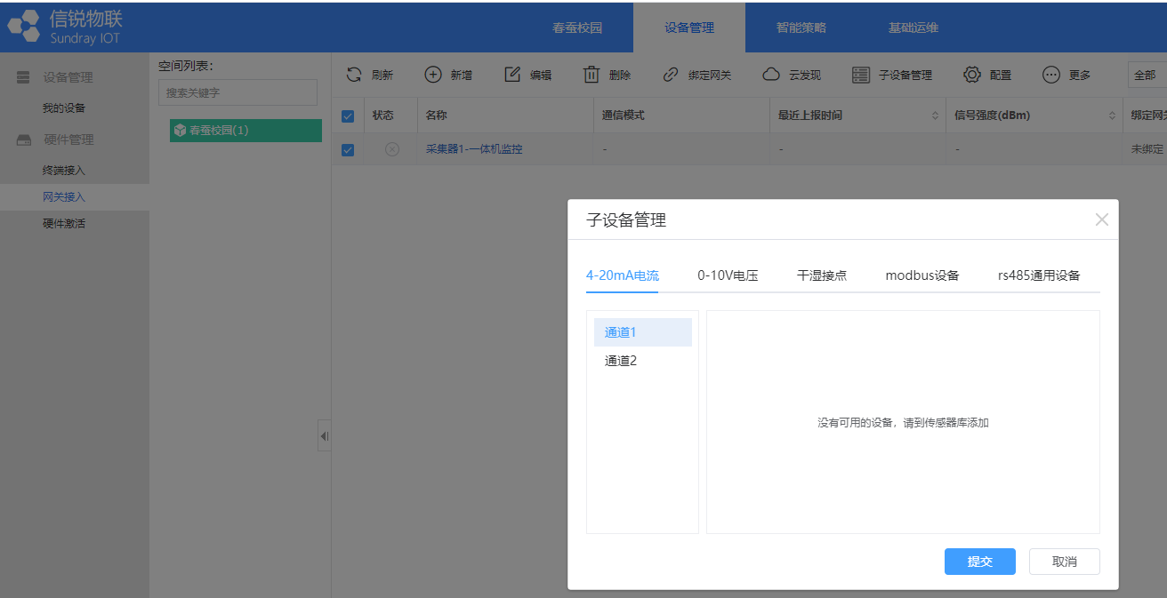Select the 4-20mA电流 dialog tab
Viewport: 1167px width, 598px height.
click(x=623, y=275)
